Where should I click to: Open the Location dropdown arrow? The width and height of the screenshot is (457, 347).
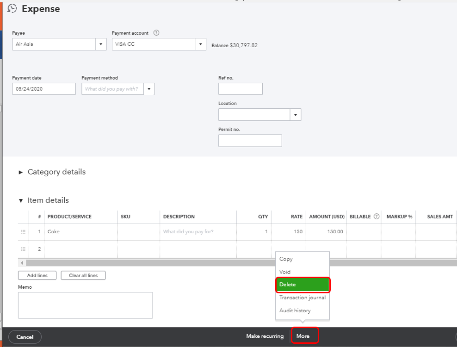click(x=296, y=115)
